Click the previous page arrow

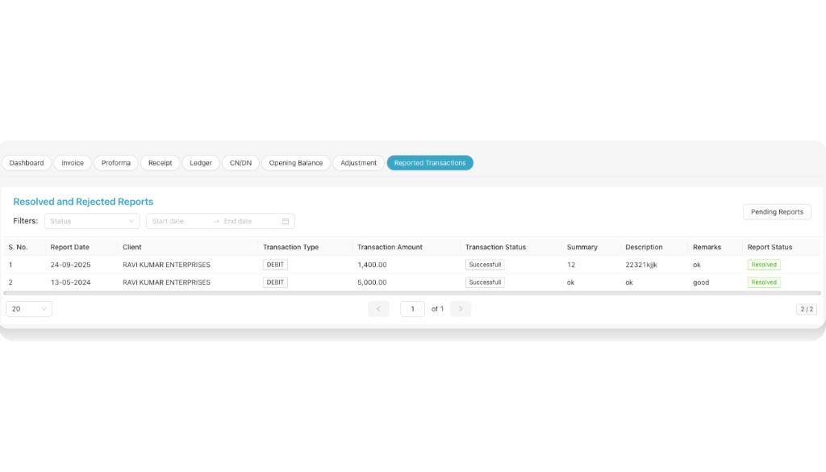[378, 308]
